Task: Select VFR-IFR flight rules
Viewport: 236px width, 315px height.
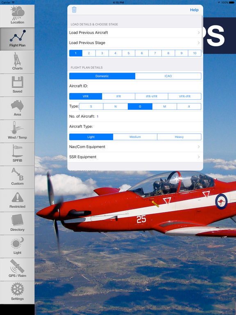Action: 185,96
